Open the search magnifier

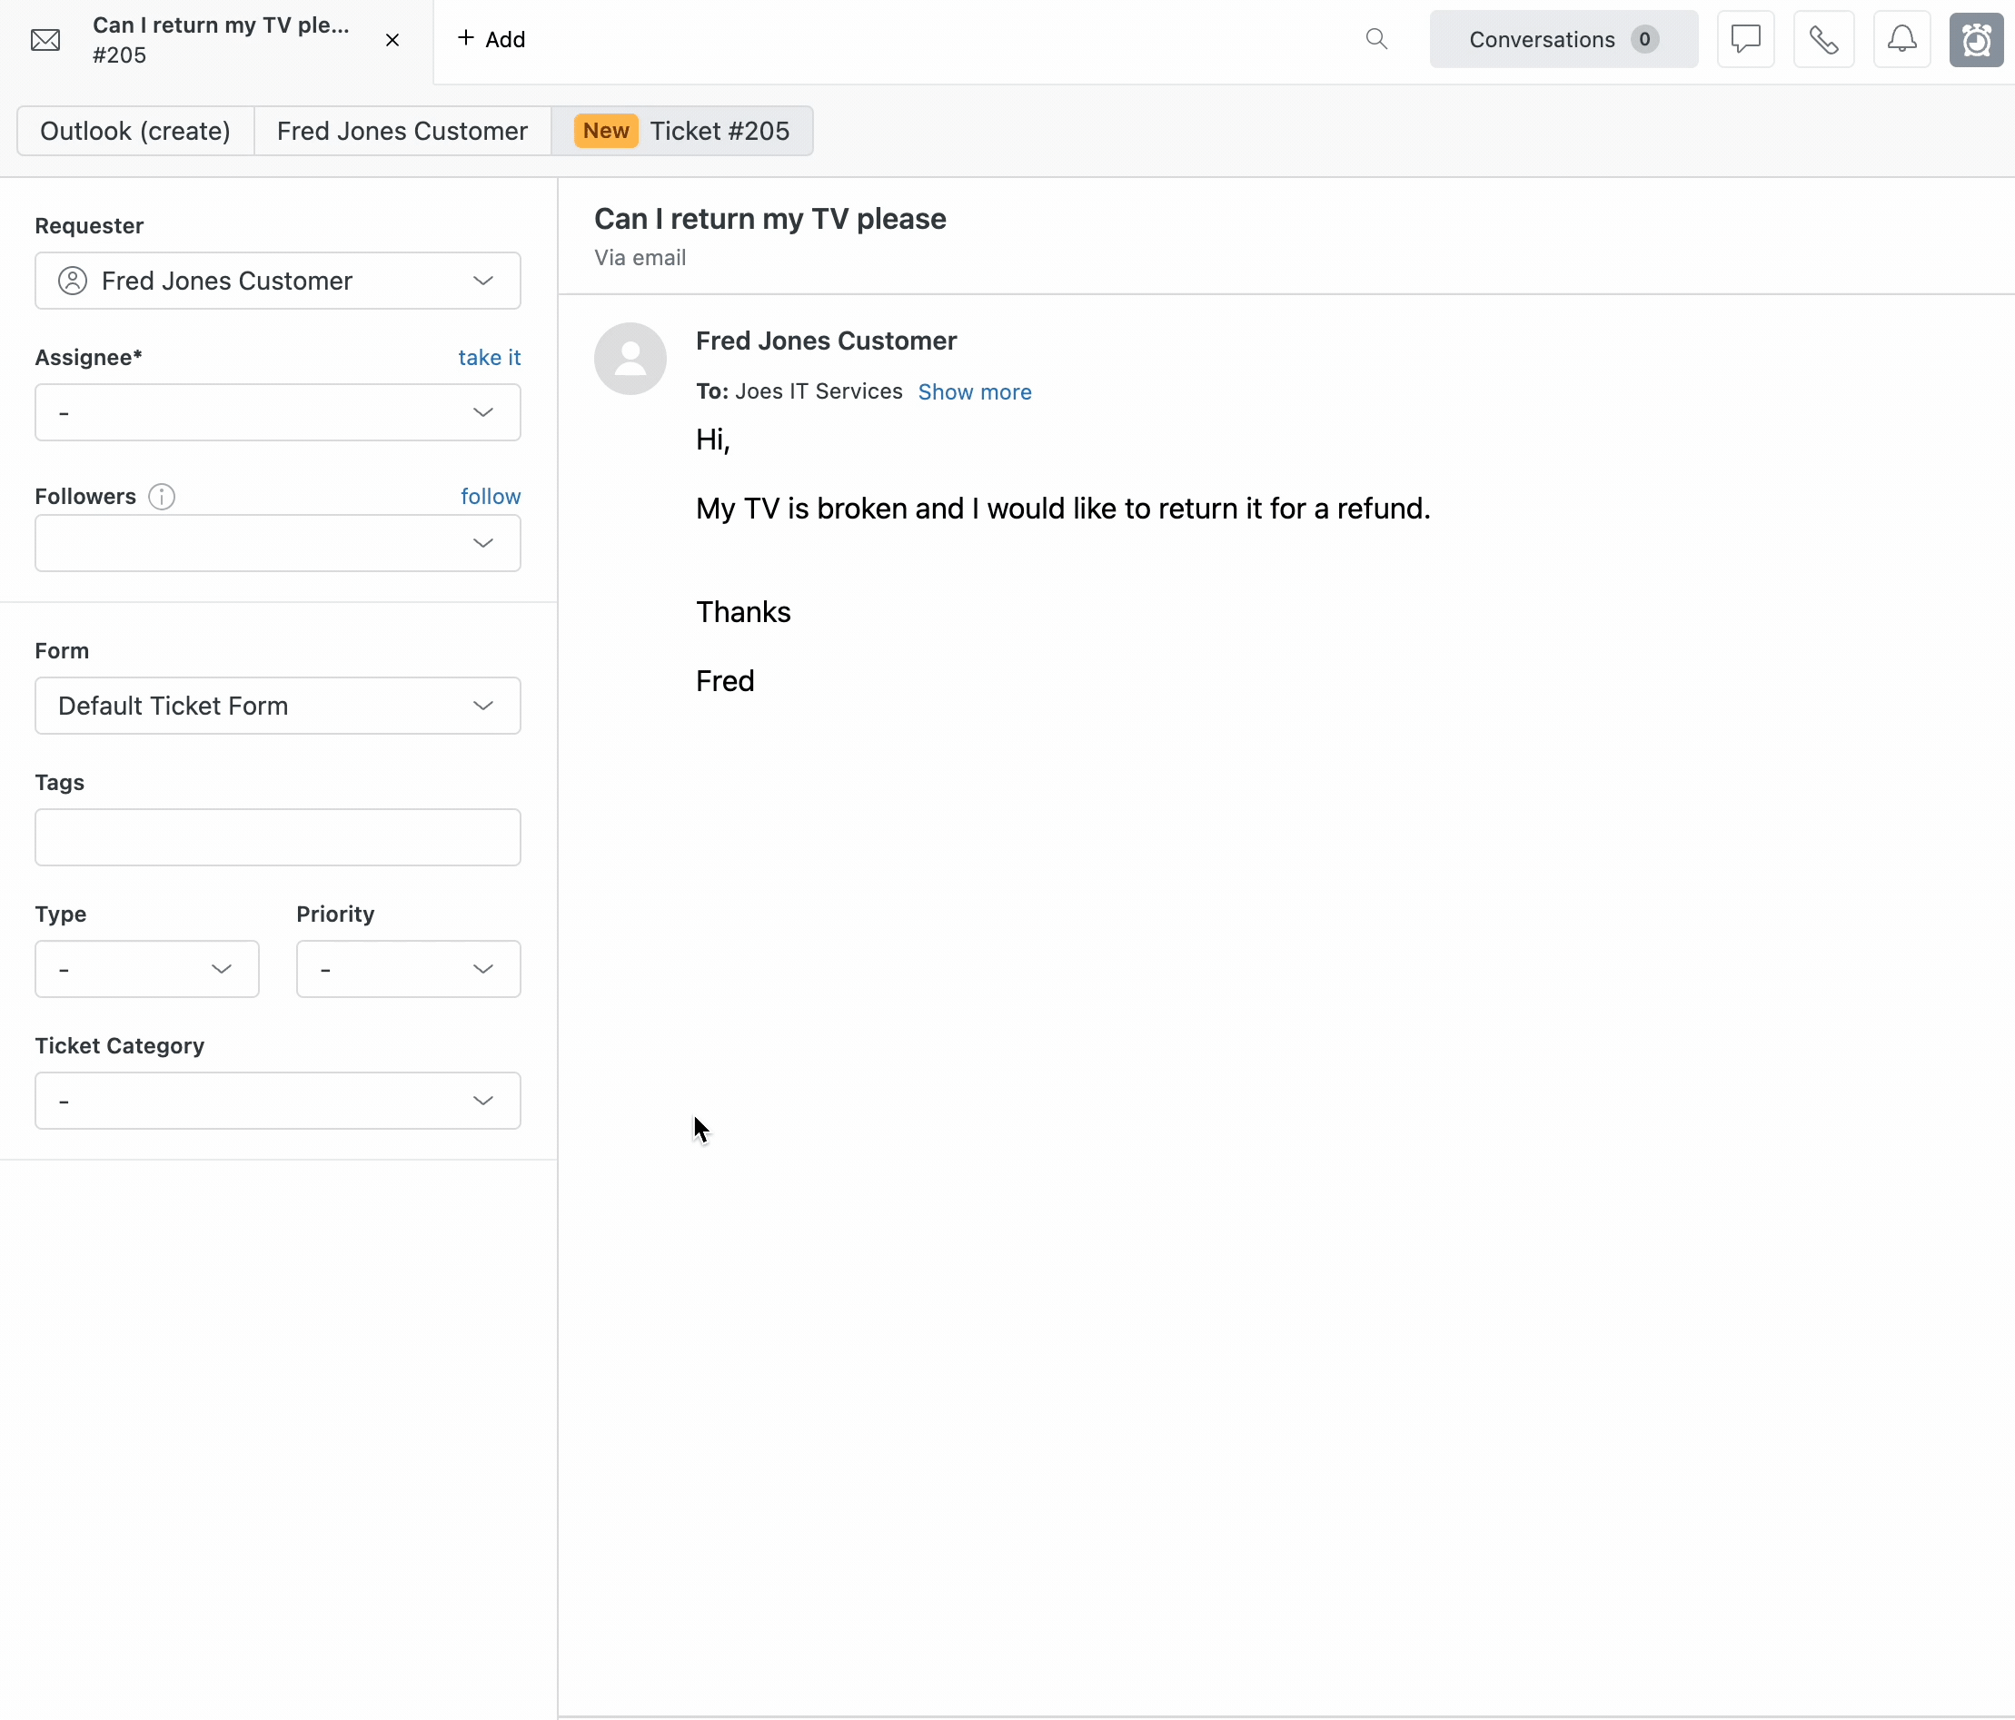pos(1376,39)
